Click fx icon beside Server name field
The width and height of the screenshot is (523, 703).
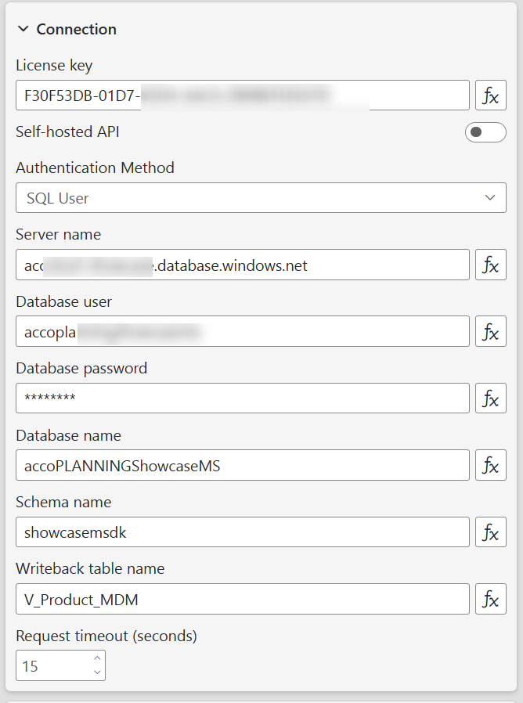tap(491, 265)
